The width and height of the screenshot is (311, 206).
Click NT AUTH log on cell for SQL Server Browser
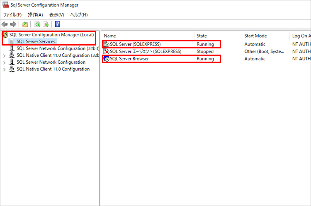(x=301, y=59)
